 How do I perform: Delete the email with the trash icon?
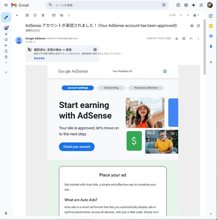(43, 15)
